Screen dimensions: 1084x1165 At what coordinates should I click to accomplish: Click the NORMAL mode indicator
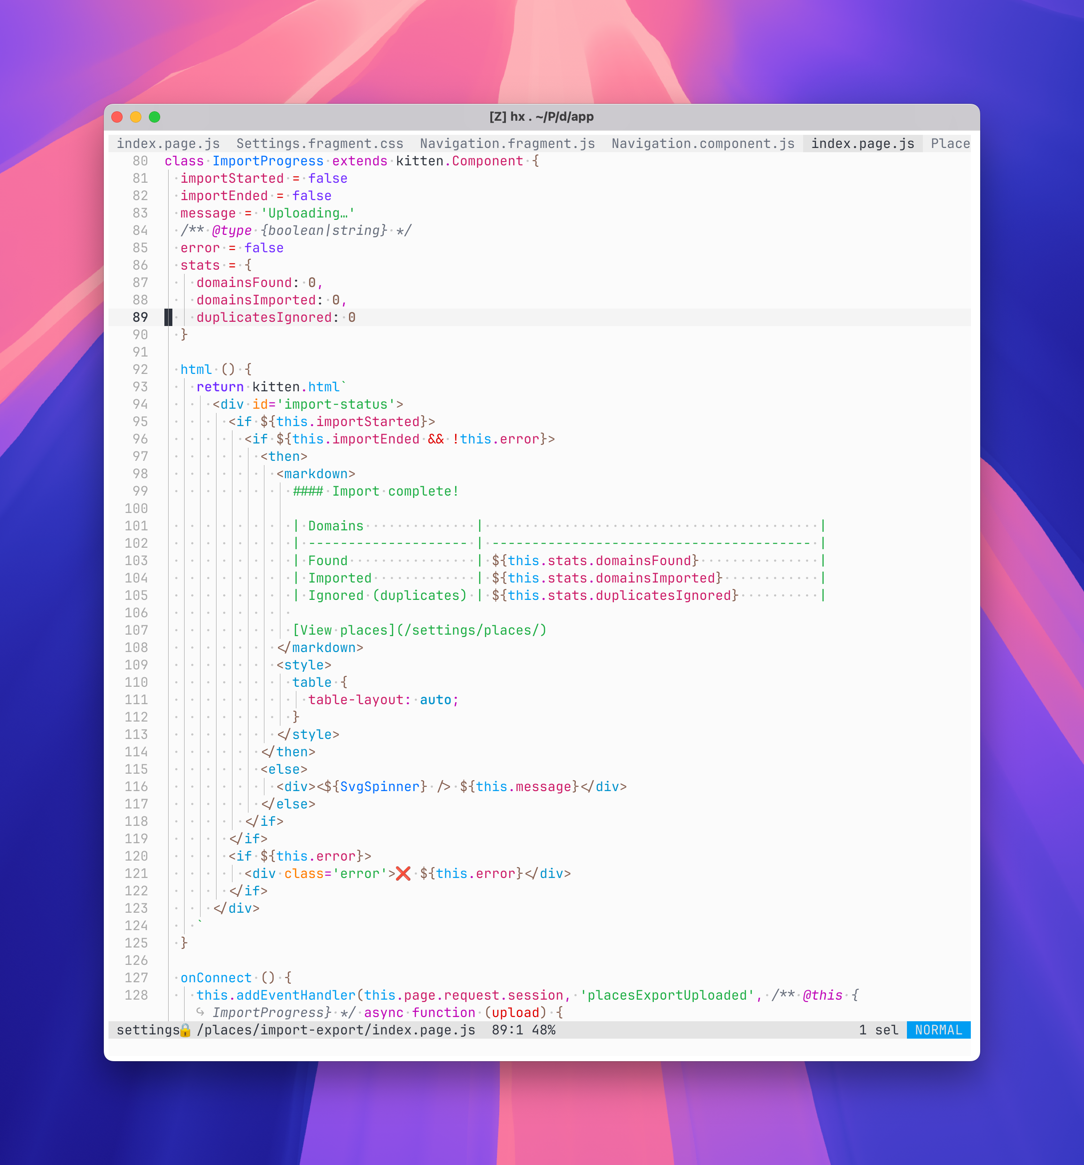coord(939,1030)
